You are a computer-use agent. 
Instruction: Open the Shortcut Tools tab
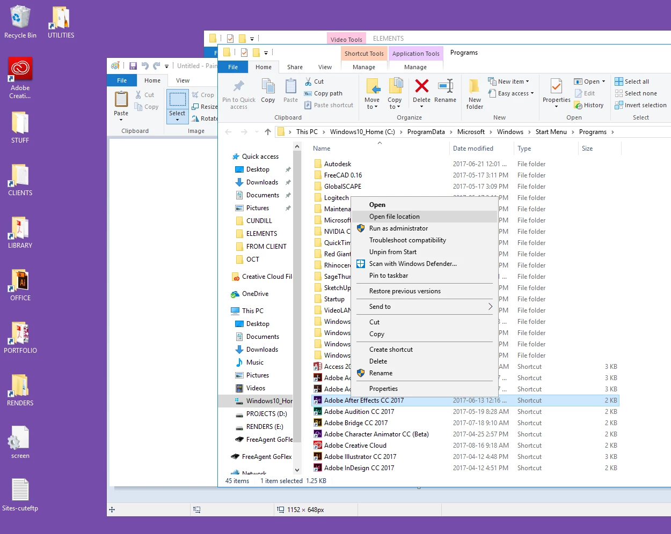(364, 54)
